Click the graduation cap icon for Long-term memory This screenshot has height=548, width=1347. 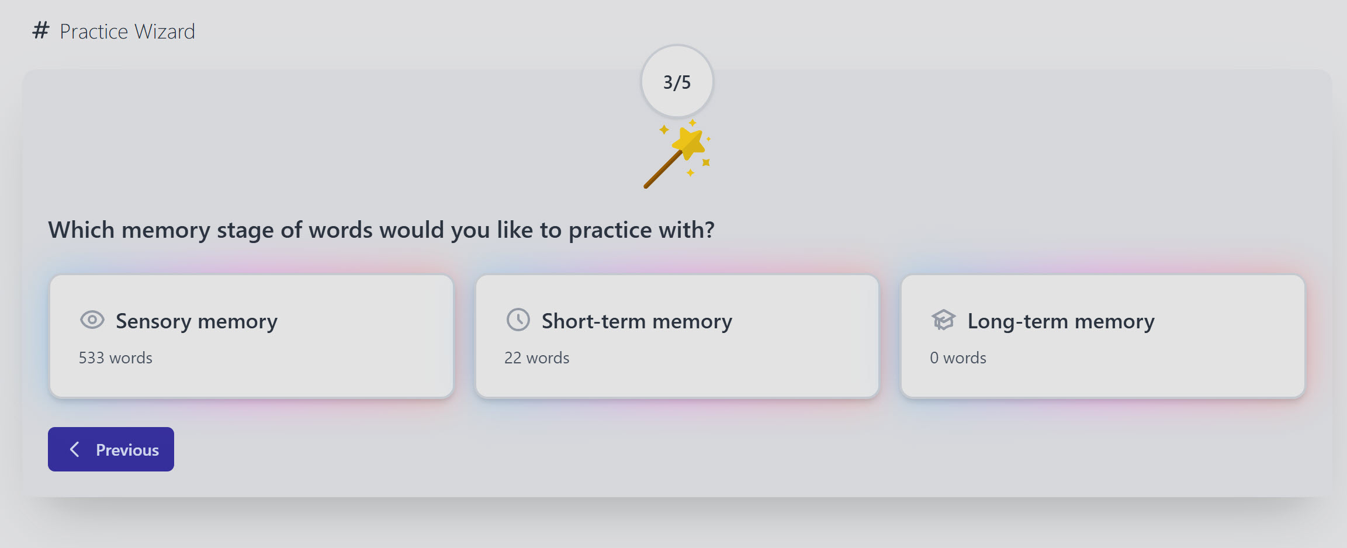943,320
